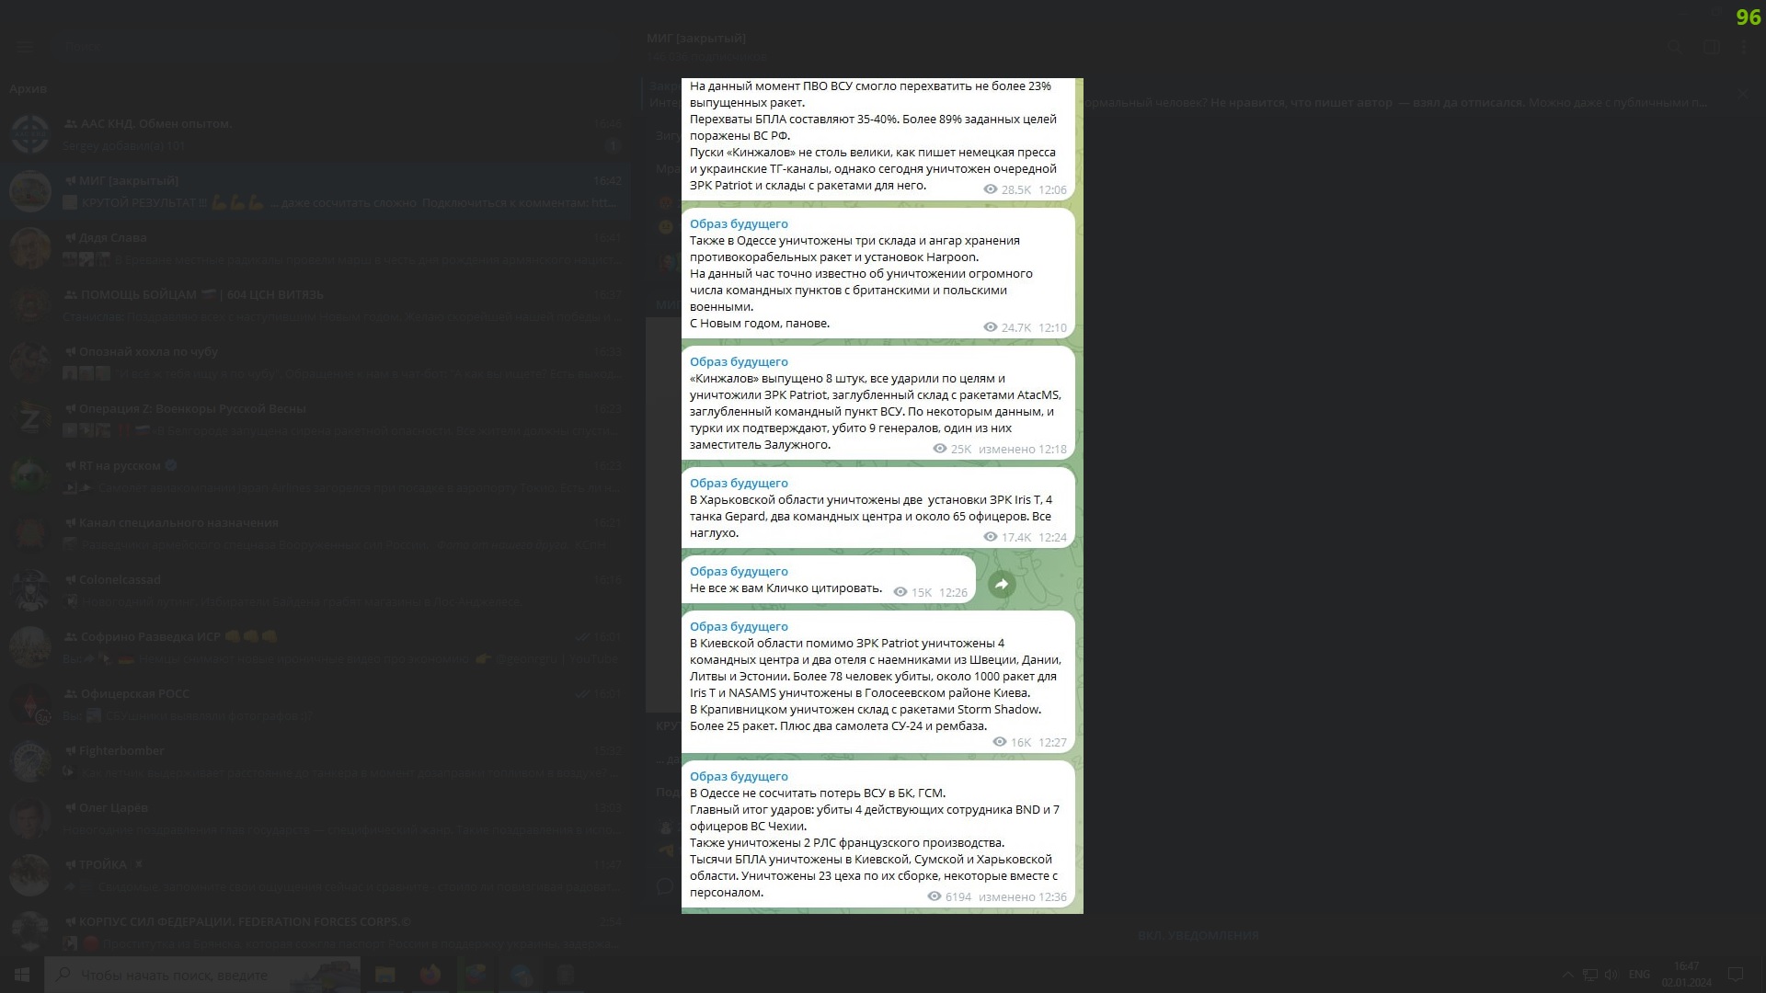
Task: Open the ААС КНД. Обмен опытом chat
Action: [x=315, y=134]
